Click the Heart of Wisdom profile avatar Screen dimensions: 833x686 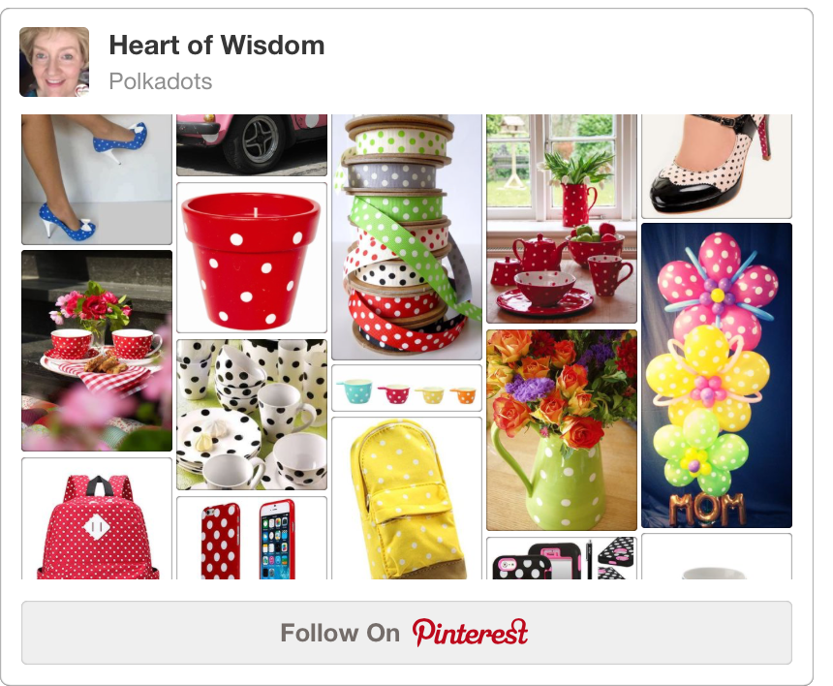pyautogui.click(x=54, y=62)
